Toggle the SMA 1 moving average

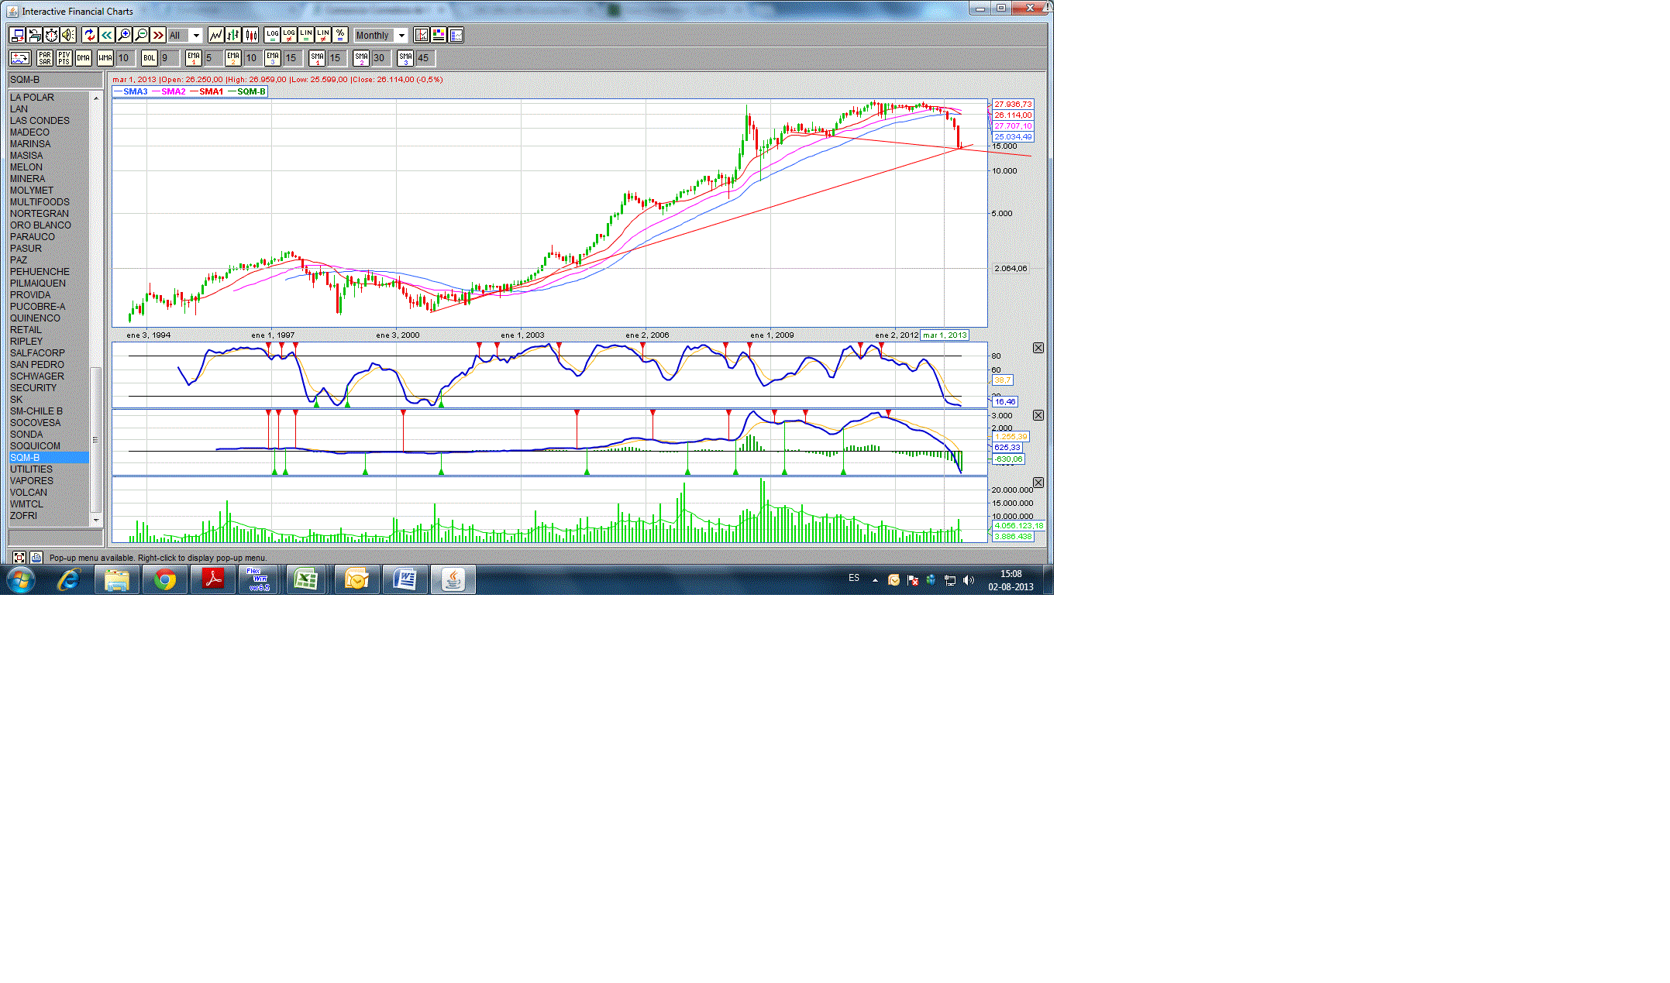point(317,58)
